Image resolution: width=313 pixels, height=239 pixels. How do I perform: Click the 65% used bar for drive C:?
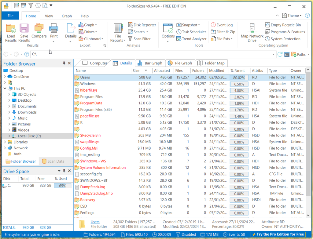62,186
